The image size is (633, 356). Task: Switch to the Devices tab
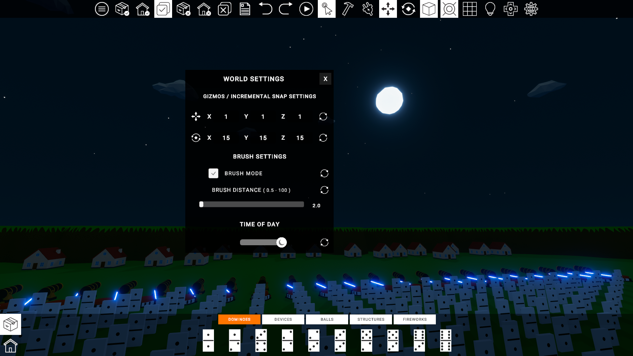pos(283,319)
